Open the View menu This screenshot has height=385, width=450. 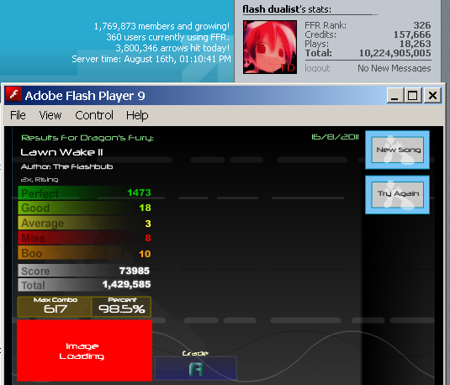click(50, 115)
